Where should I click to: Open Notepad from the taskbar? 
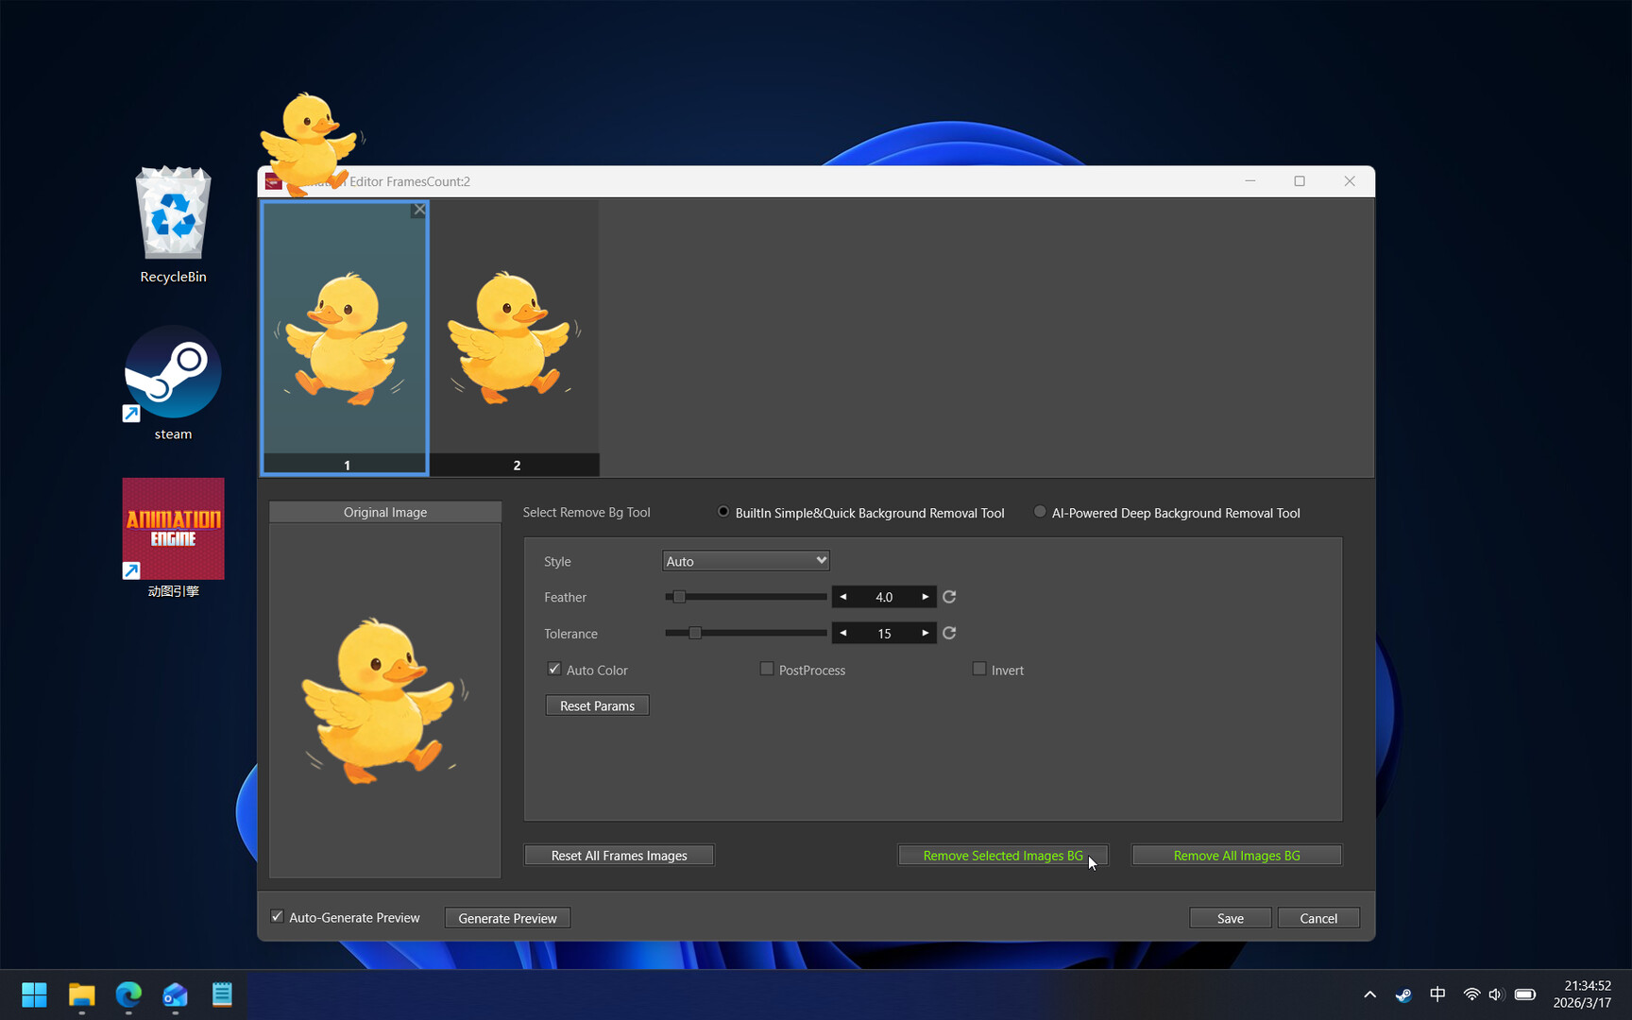pyautogui.click(x=221, y=994)
